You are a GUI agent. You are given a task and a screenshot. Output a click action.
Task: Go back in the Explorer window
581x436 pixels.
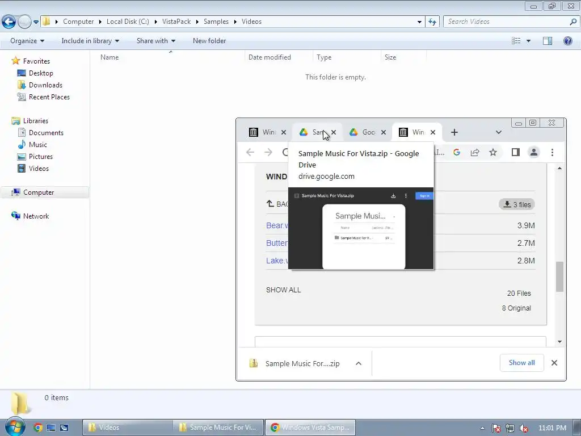tap(9, 22)
